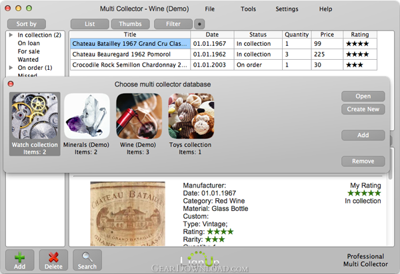
Task: Click the price cell 225
Action: coord(327,54)
